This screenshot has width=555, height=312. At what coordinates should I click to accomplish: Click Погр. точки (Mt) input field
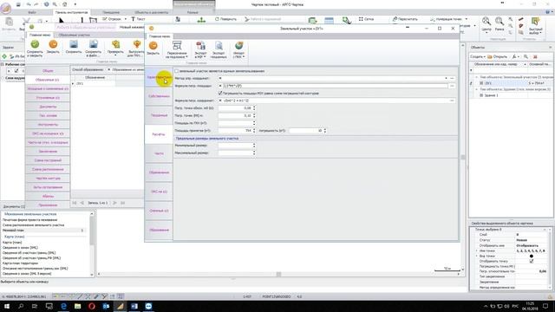tap(235, 115)
